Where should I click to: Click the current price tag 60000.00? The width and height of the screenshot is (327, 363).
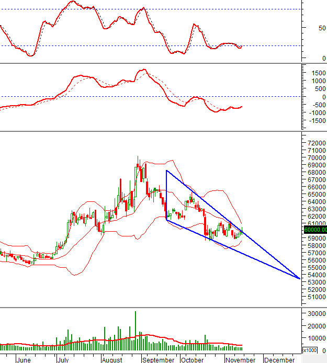click(315, 229)
